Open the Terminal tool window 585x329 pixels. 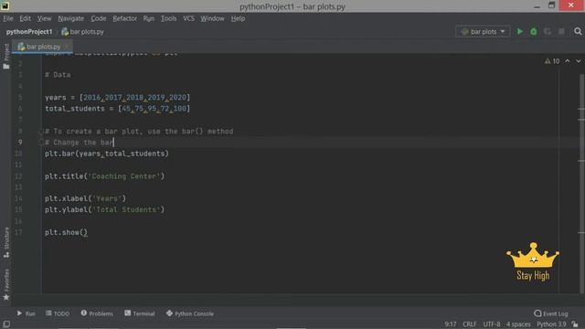pos(140,313)
